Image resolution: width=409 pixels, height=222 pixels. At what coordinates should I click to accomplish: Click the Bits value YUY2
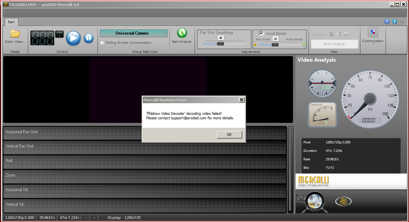[x=330, y=168]
